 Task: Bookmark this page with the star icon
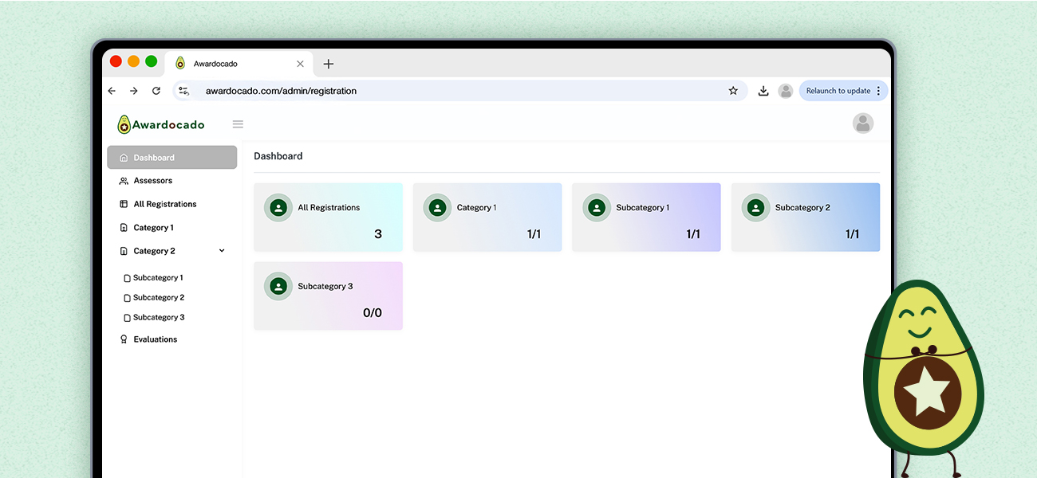[x=733, y=91]
